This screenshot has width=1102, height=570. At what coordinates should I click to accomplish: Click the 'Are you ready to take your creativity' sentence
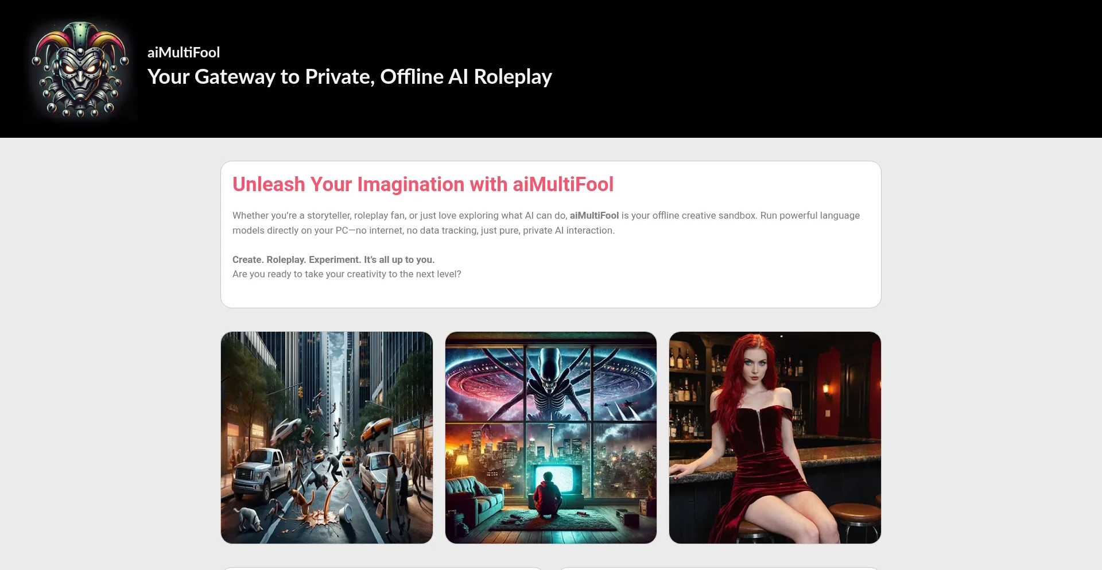347,274
